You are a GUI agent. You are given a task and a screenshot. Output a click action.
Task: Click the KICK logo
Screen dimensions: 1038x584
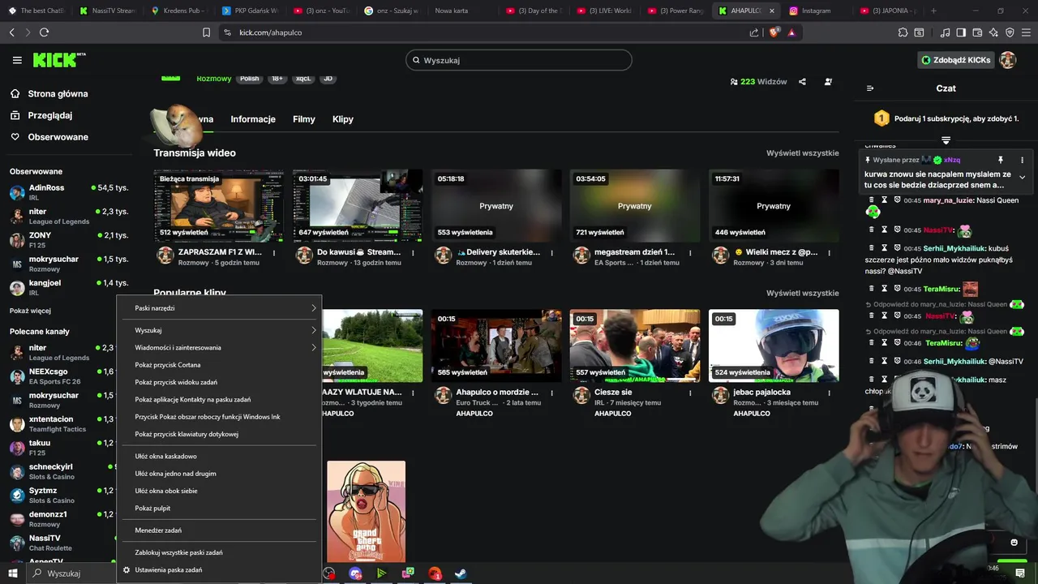click(x=58, y=60)
